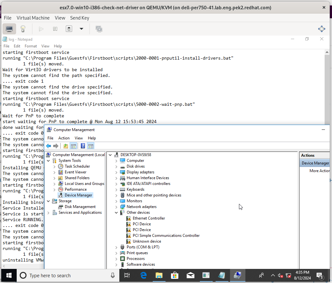Click the VM shut down power button

tap(69, 29)
